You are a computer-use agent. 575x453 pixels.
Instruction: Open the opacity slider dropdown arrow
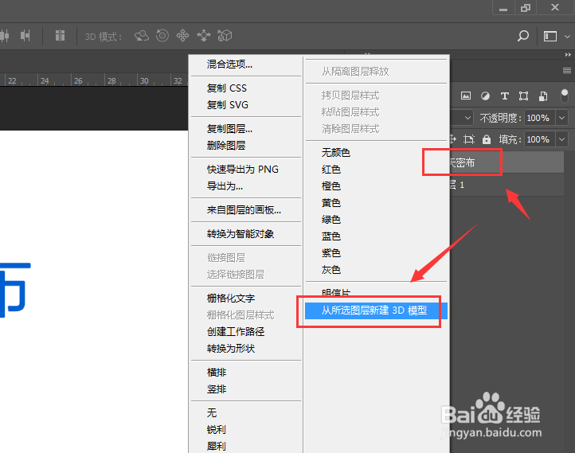click(x=562, y=118)
